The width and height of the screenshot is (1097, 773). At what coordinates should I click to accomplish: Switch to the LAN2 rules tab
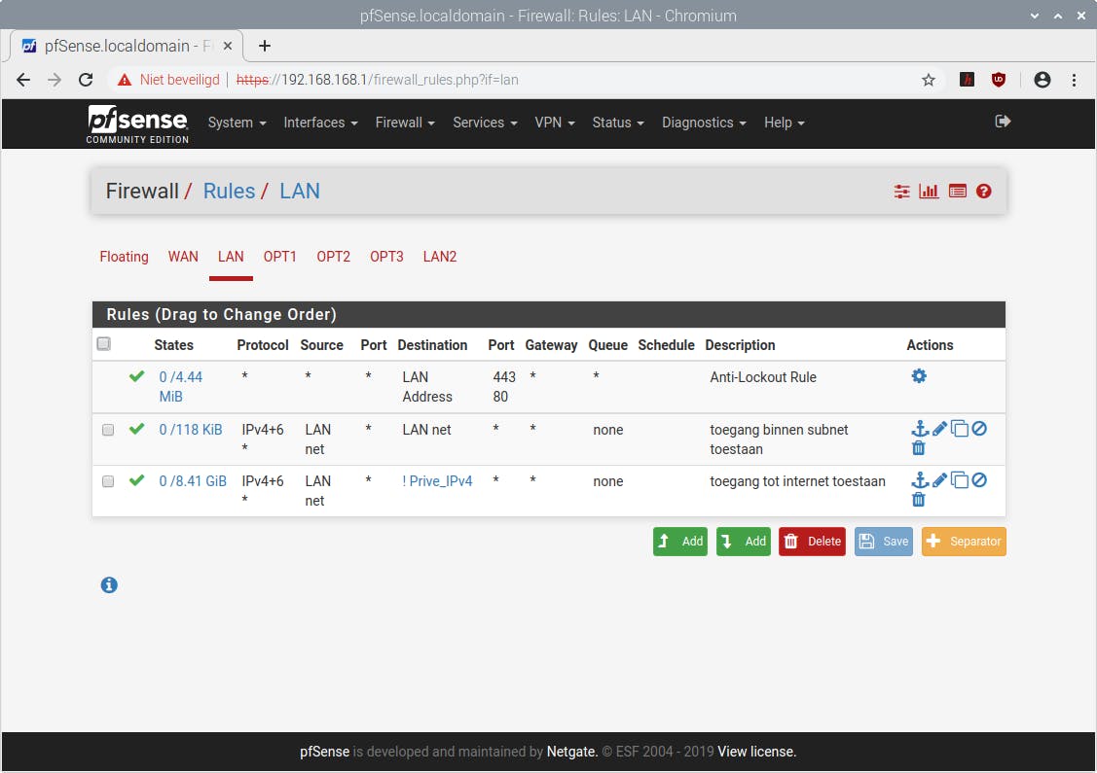439,258
